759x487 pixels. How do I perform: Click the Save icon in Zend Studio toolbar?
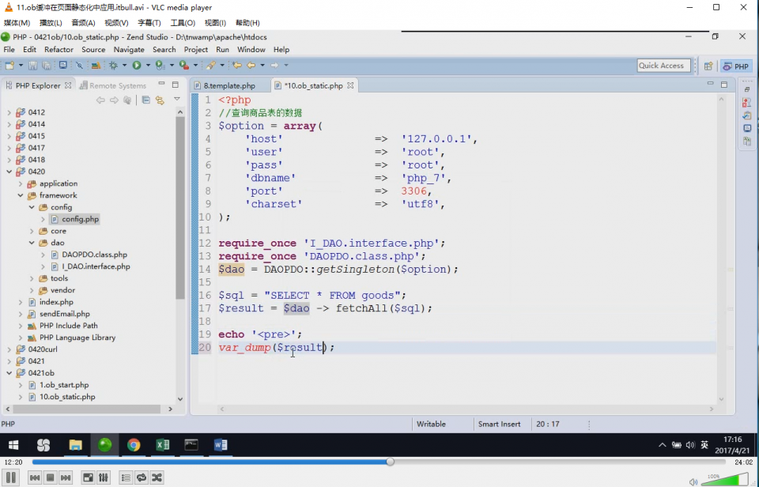click(33, 66)
